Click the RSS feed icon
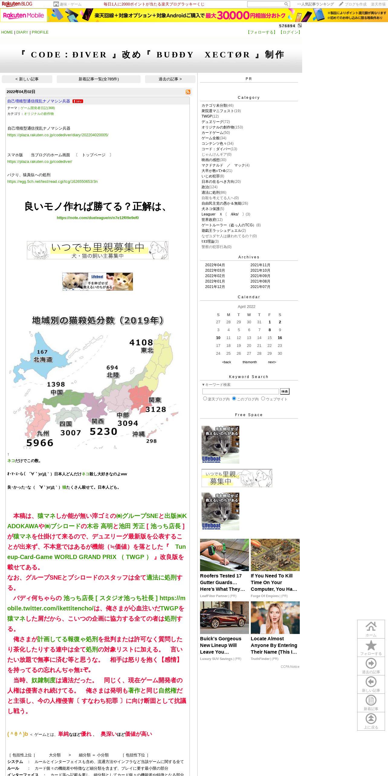 coord(188,92)
